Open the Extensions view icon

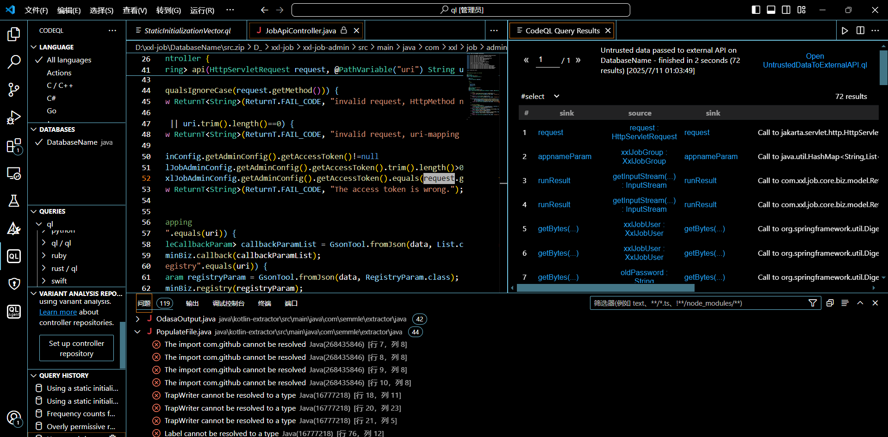[14, 146]
